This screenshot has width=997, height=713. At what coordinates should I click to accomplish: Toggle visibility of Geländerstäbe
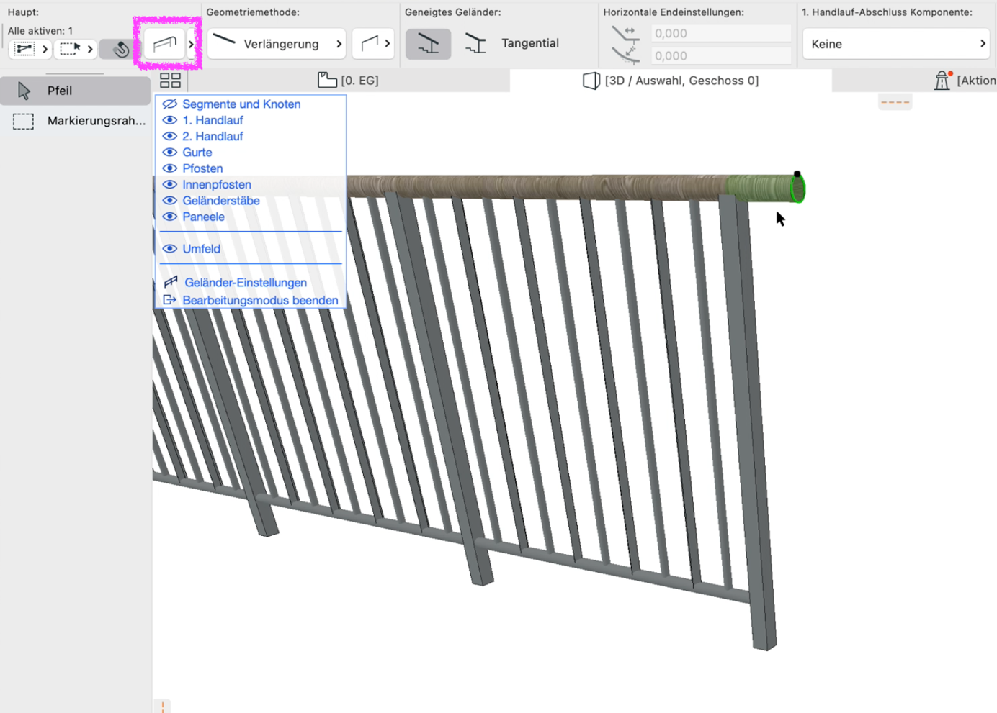point(169,201)
